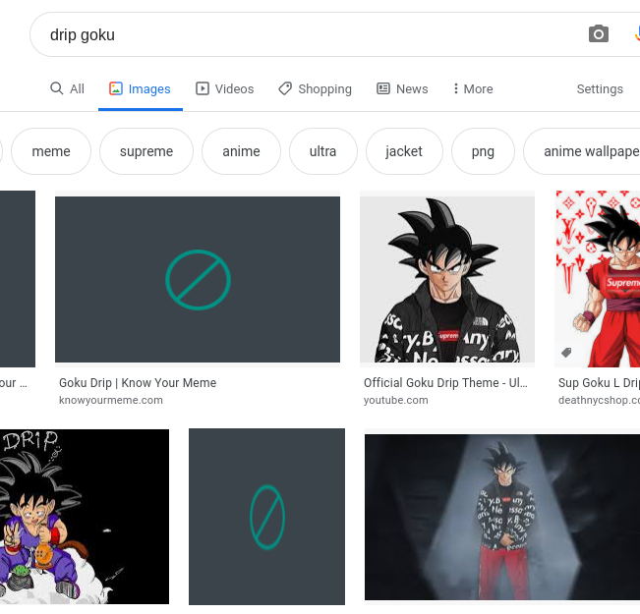Open blocked image thumbnail in second row
The height and width of the screenshot is (614, 640).
[266, 517]
